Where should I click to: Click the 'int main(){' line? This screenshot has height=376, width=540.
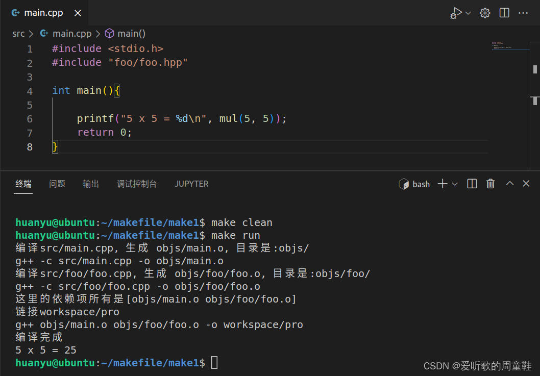pyautogui.click(x=86, y=91)
